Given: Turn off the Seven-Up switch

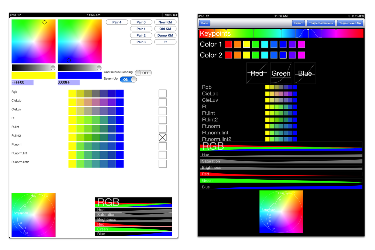Looking at the screenshot, I should coord(128,79).
